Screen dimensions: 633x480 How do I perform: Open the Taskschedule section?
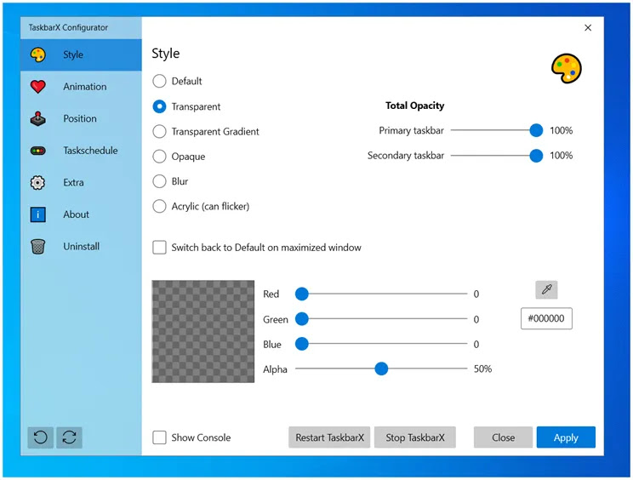(x=81, y=151)
